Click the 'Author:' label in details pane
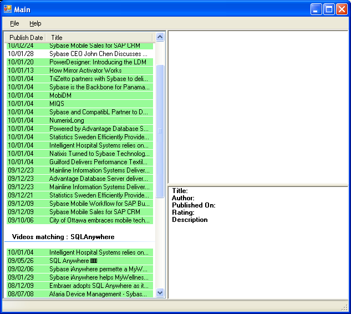The image size is (351, 314). click(183, 198)
